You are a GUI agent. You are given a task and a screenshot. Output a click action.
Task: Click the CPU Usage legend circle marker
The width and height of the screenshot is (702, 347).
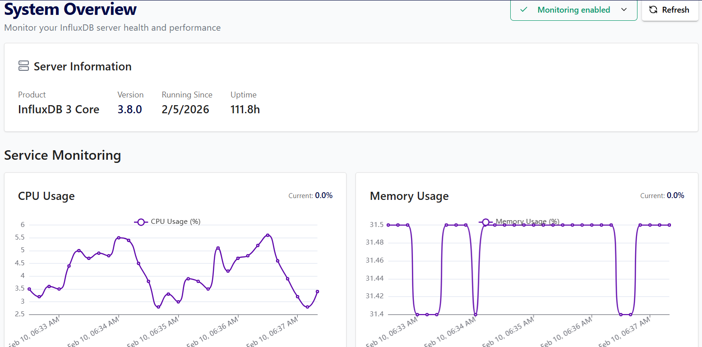coord(141,222)
